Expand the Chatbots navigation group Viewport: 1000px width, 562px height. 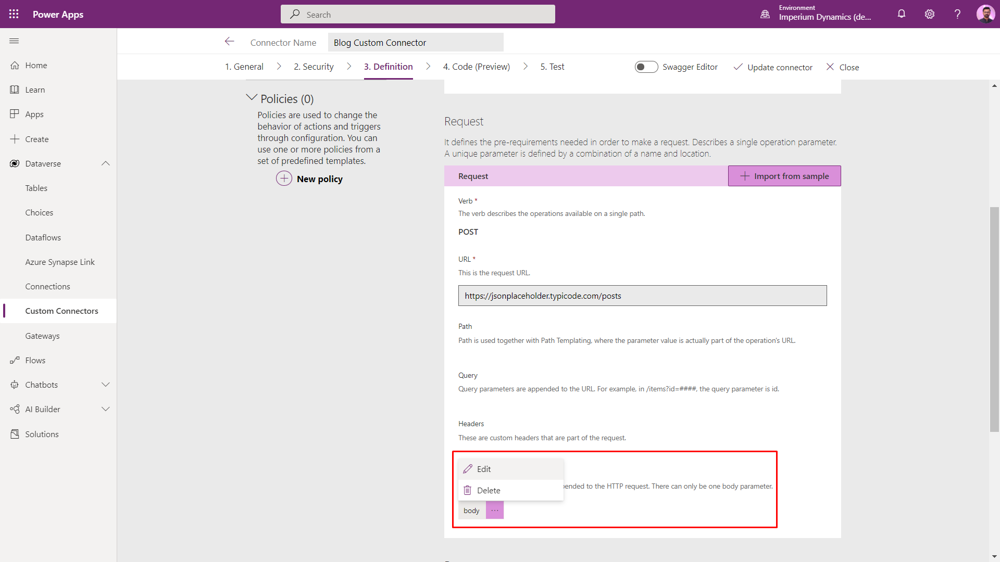[106, 385]
